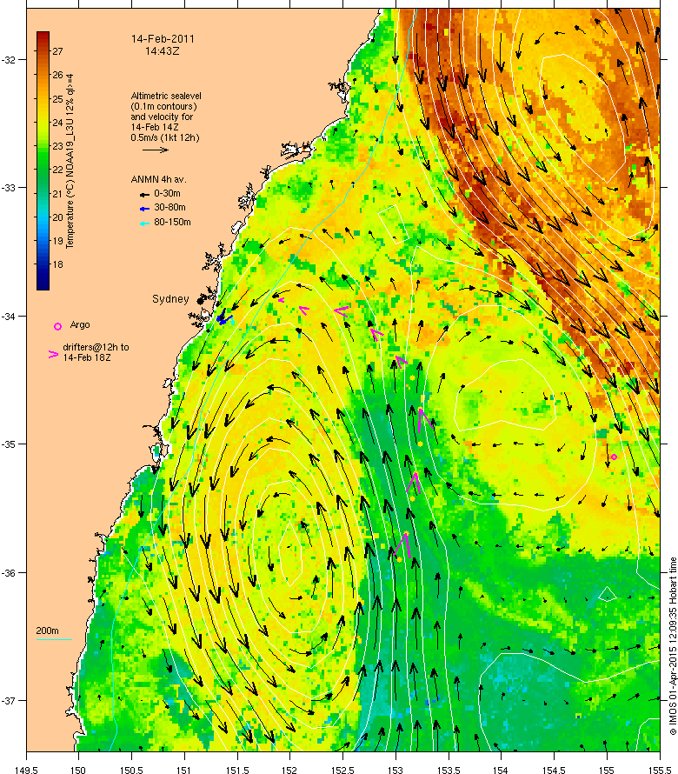Image resolution: width=678 pixels, height=774 pixels.
Task: Click the temperature color bar
Action: pyautogui.click(x=43, y=160)
